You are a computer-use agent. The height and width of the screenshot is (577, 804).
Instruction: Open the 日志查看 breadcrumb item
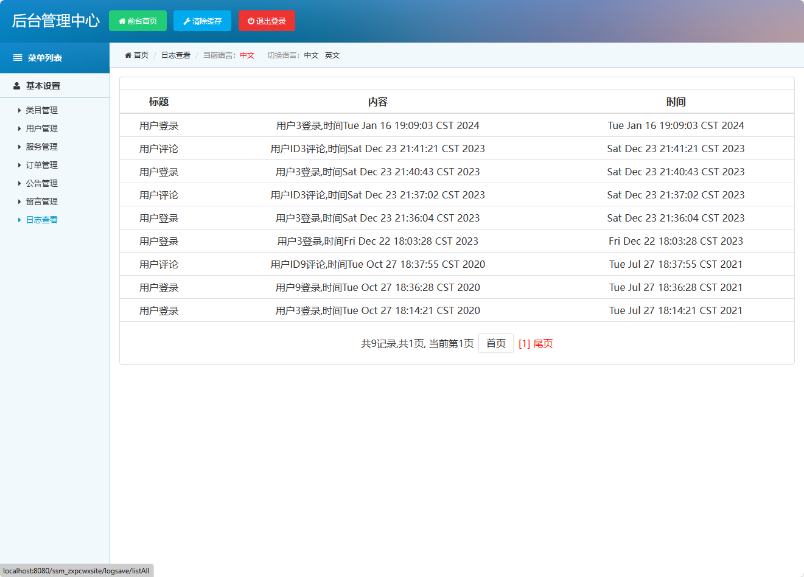click(175, 54)
